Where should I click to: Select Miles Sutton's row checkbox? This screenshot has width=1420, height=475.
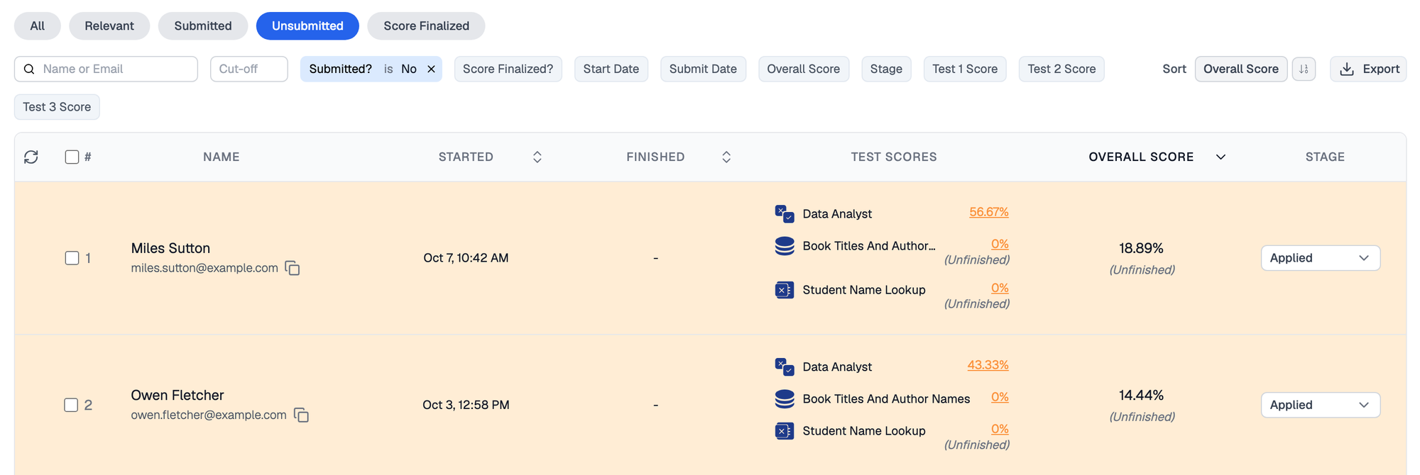pyautogui.click(x=72, y=258)
